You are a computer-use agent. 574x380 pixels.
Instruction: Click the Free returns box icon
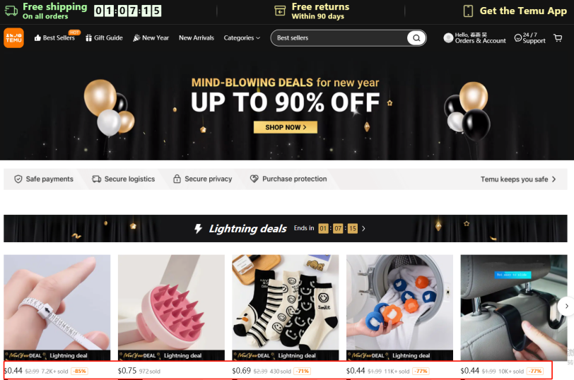pyautogui.click(x=280, y=11)
